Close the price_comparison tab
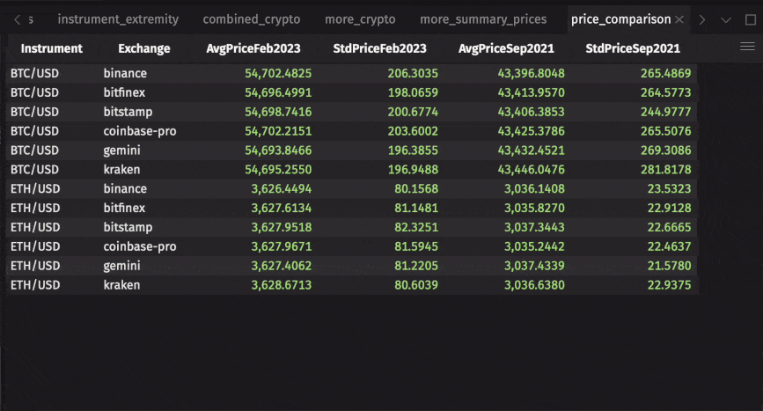The image size is (763, 411). 679,19
